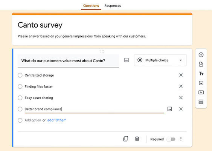This screenshot has height=151, width=212.
Task: Click the Add section icon
Action: 201,102
